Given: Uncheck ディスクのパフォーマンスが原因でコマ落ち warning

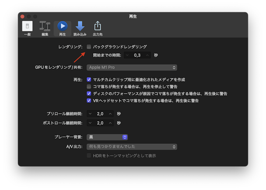Looking at the screenshot, I should pyautogui.click(x=89, y=94).
